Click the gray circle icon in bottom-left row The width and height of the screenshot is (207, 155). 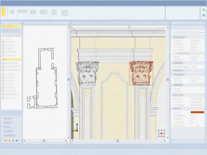[17, 141]
